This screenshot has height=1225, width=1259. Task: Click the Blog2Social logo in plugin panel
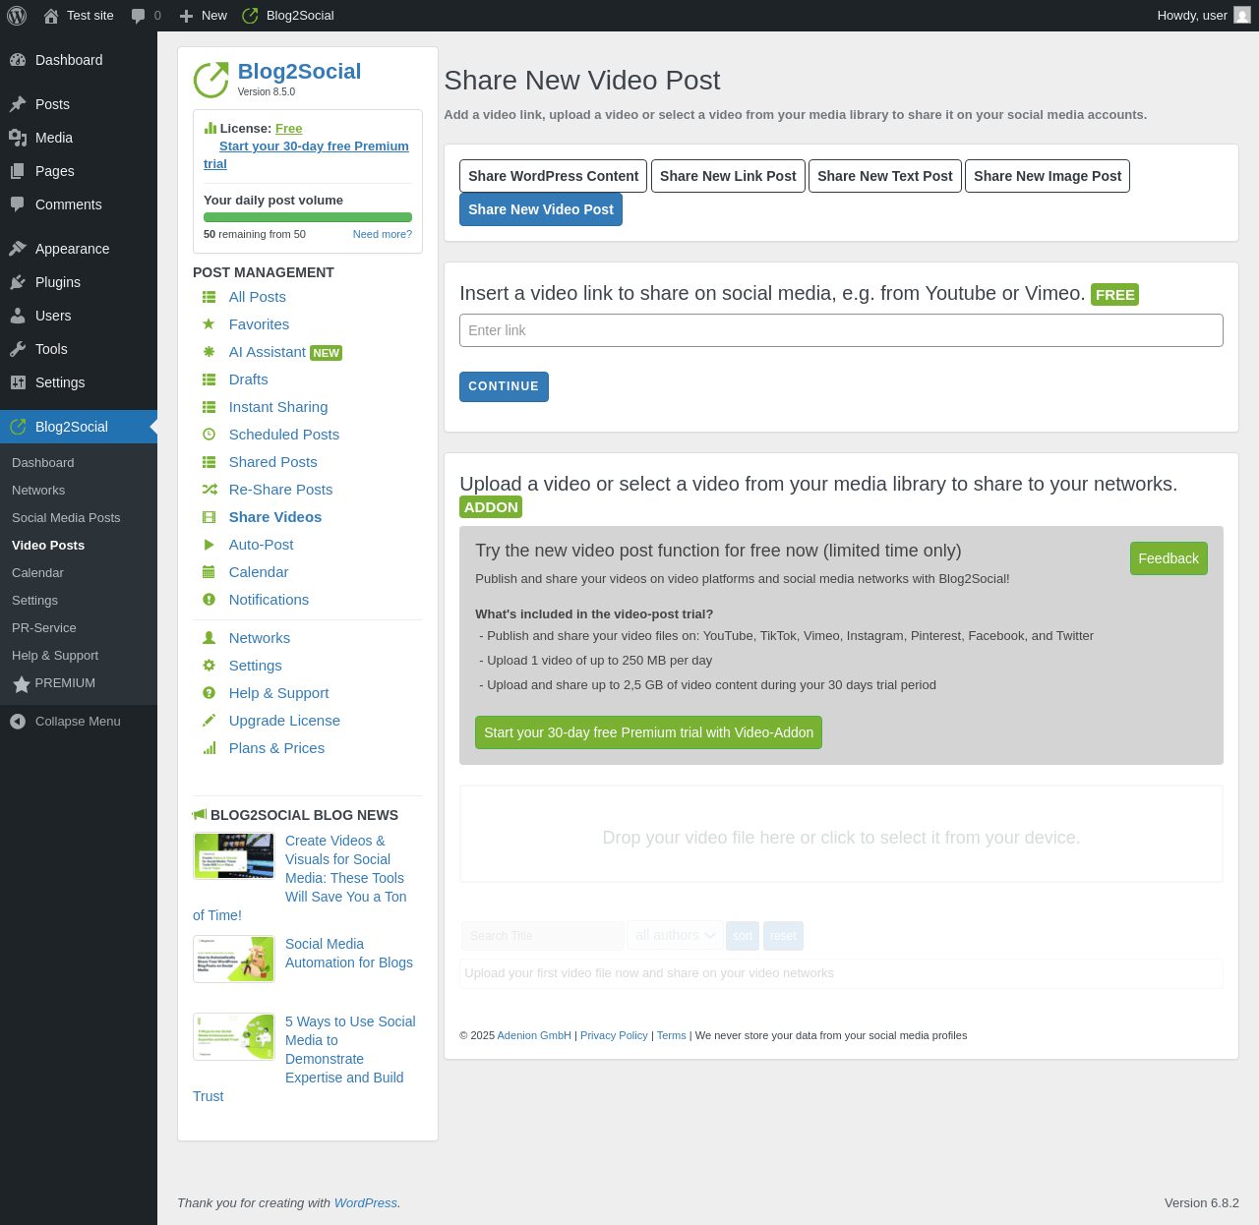click(210, 80)
